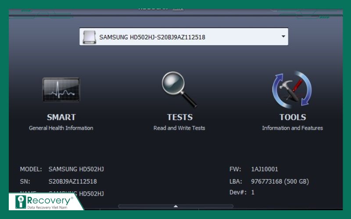The height and width of the screenshot is (219, 351).
Task: Select Dev# value 1
Action: tap(253, 192)
